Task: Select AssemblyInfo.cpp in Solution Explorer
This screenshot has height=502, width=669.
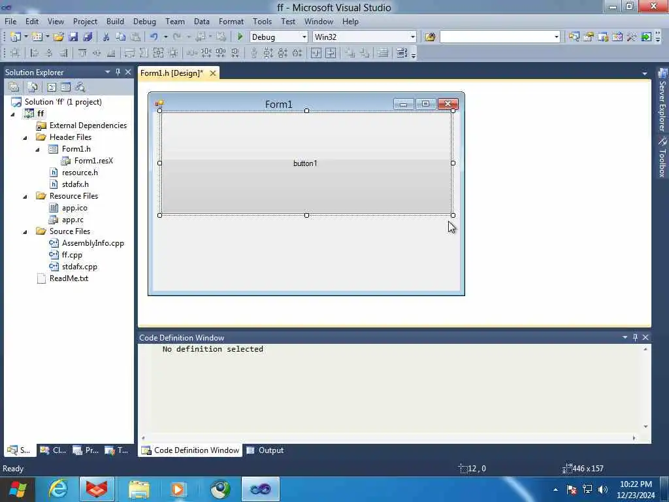Action: click(x=93, y=243)
